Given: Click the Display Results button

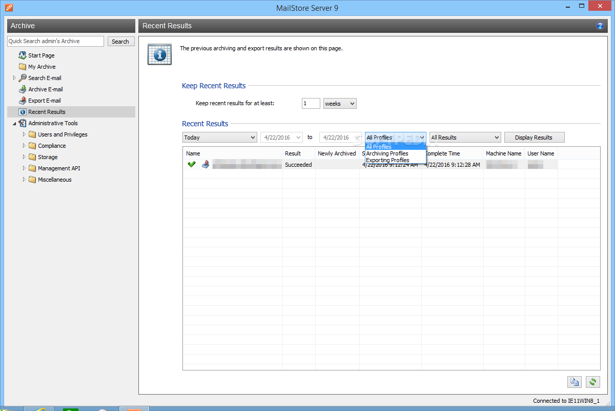Looking at the screenshot, I should 534,138.
